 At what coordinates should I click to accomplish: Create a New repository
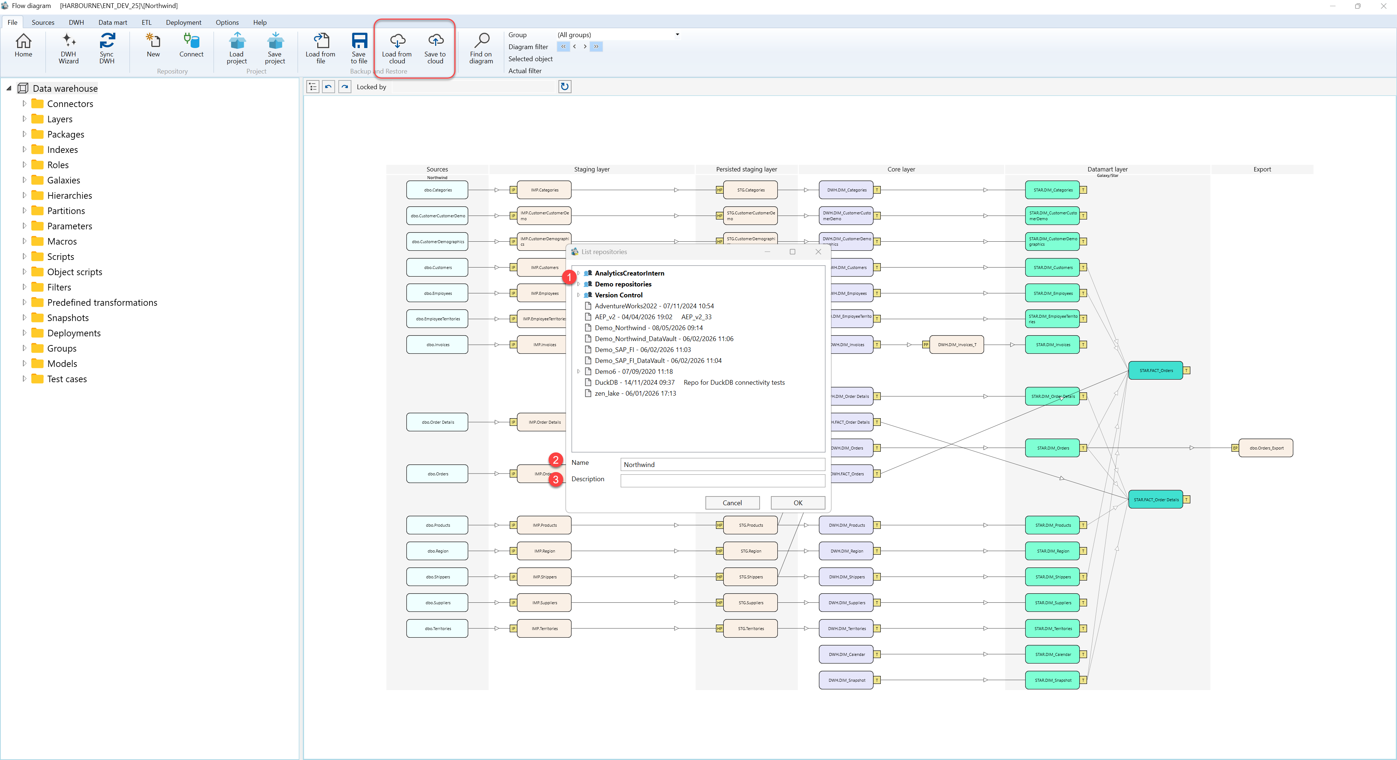pyautogui.click(x=153, y=45)
